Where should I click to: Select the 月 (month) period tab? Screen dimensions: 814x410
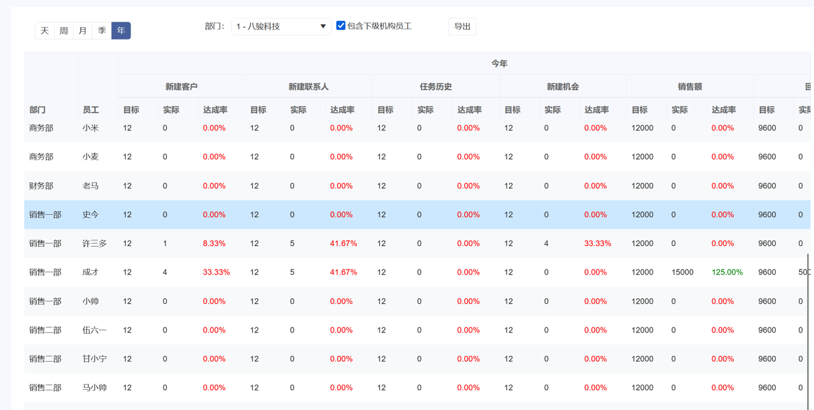click(x=83, y=30)
